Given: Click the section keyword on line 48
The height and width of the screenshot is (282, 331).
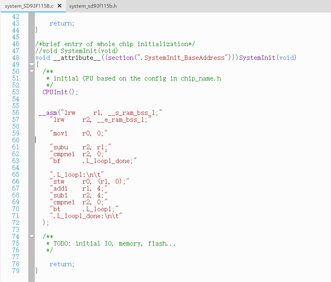Looking at the screenshot, I should [x=121, y=57].
